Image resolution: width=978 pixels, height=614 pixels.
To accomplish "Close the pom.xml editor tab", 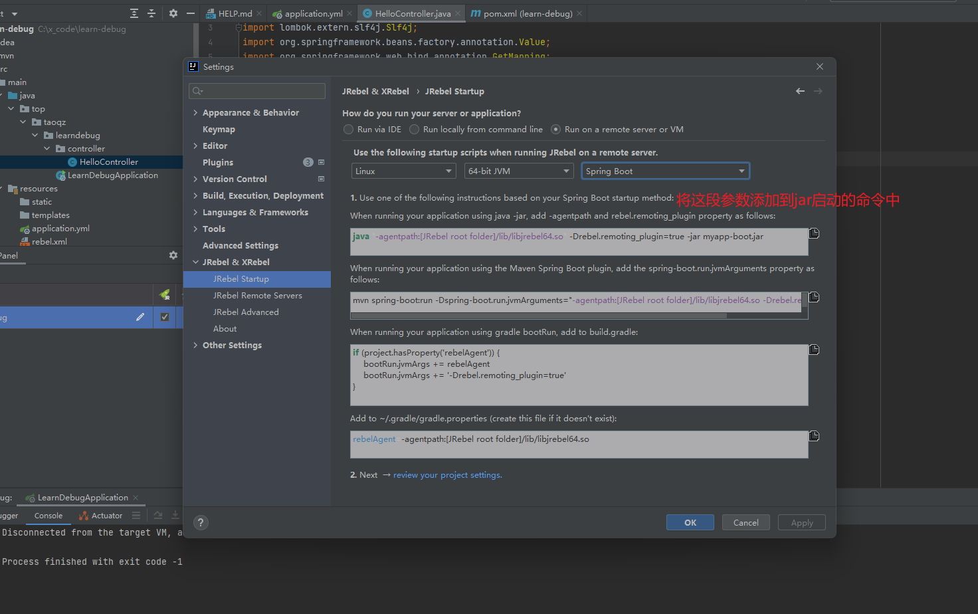I will point(579,13).
